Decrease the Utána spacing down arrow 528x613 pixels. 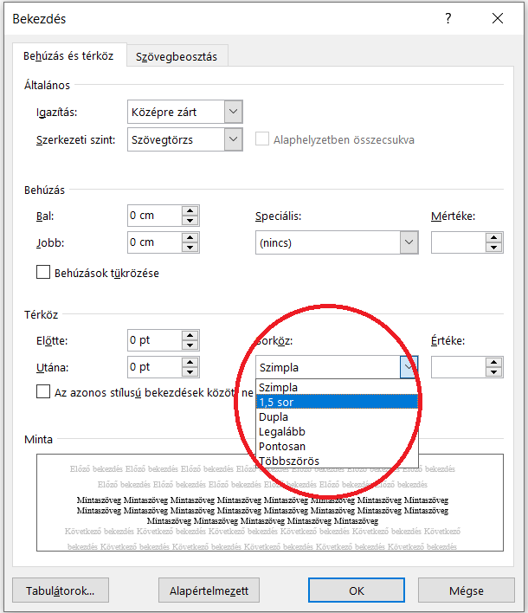coord(190,372)
